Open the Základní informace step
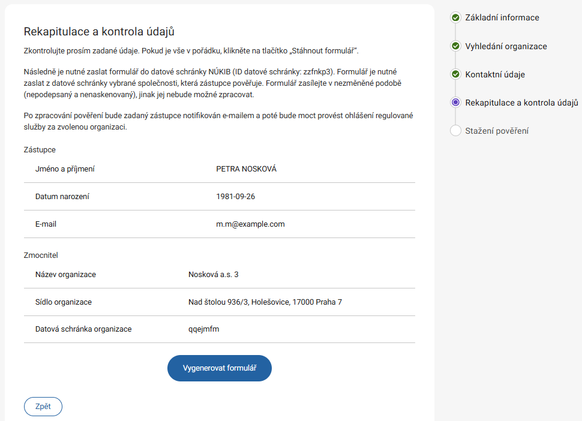Image resolution: width=582 pixels, height=421 pixels. coord(502,18)
